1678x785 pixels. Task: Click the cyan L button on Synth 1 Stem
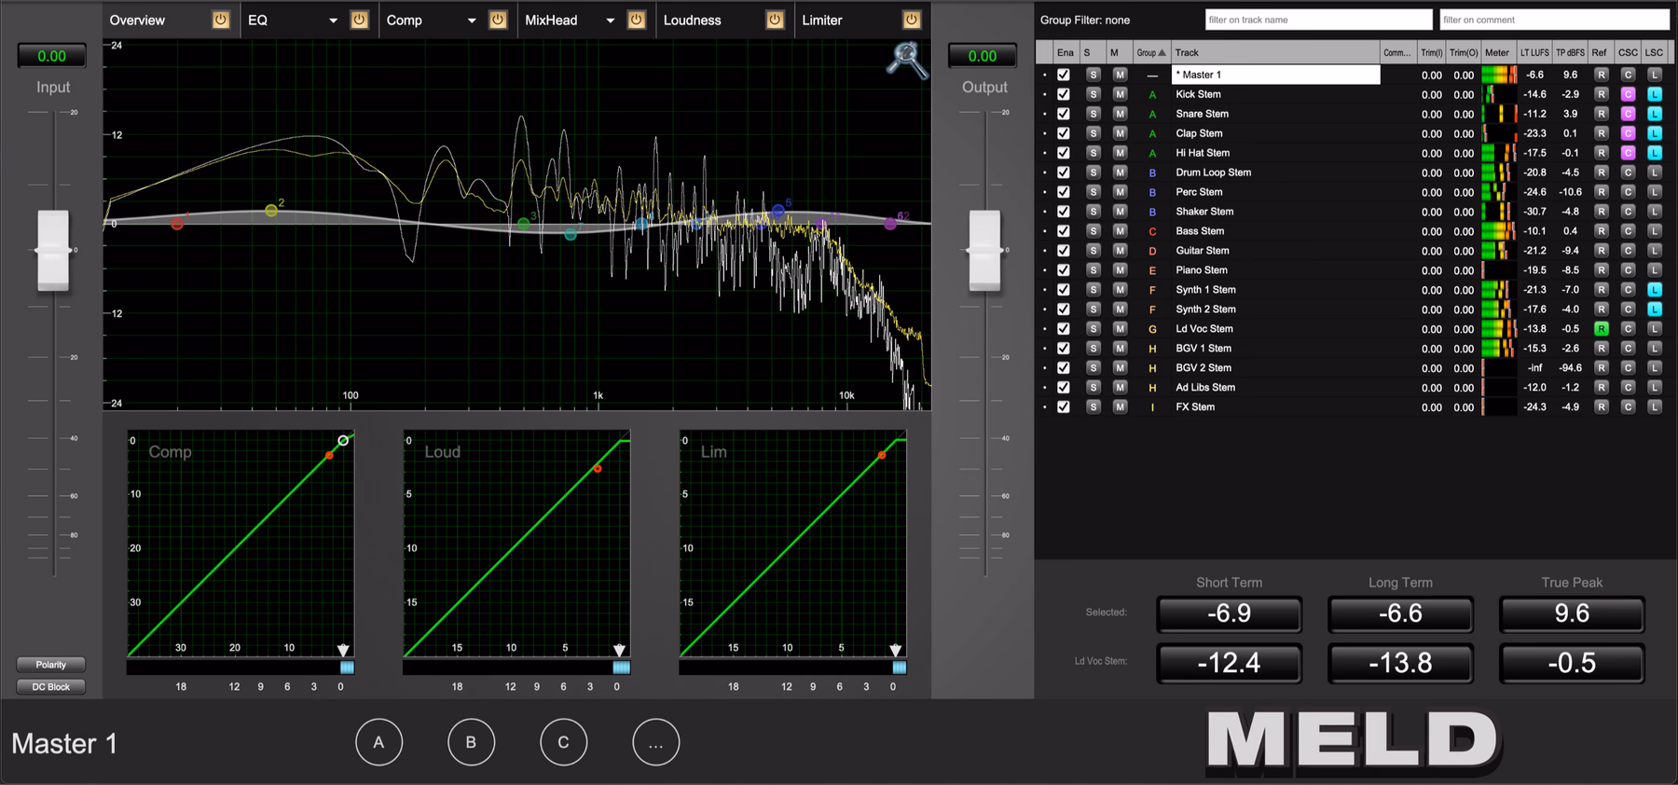[1655, 290]
